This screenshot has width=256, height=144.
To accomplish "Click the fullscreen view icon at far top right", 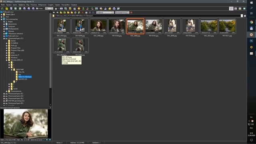I will pos(244,8).
